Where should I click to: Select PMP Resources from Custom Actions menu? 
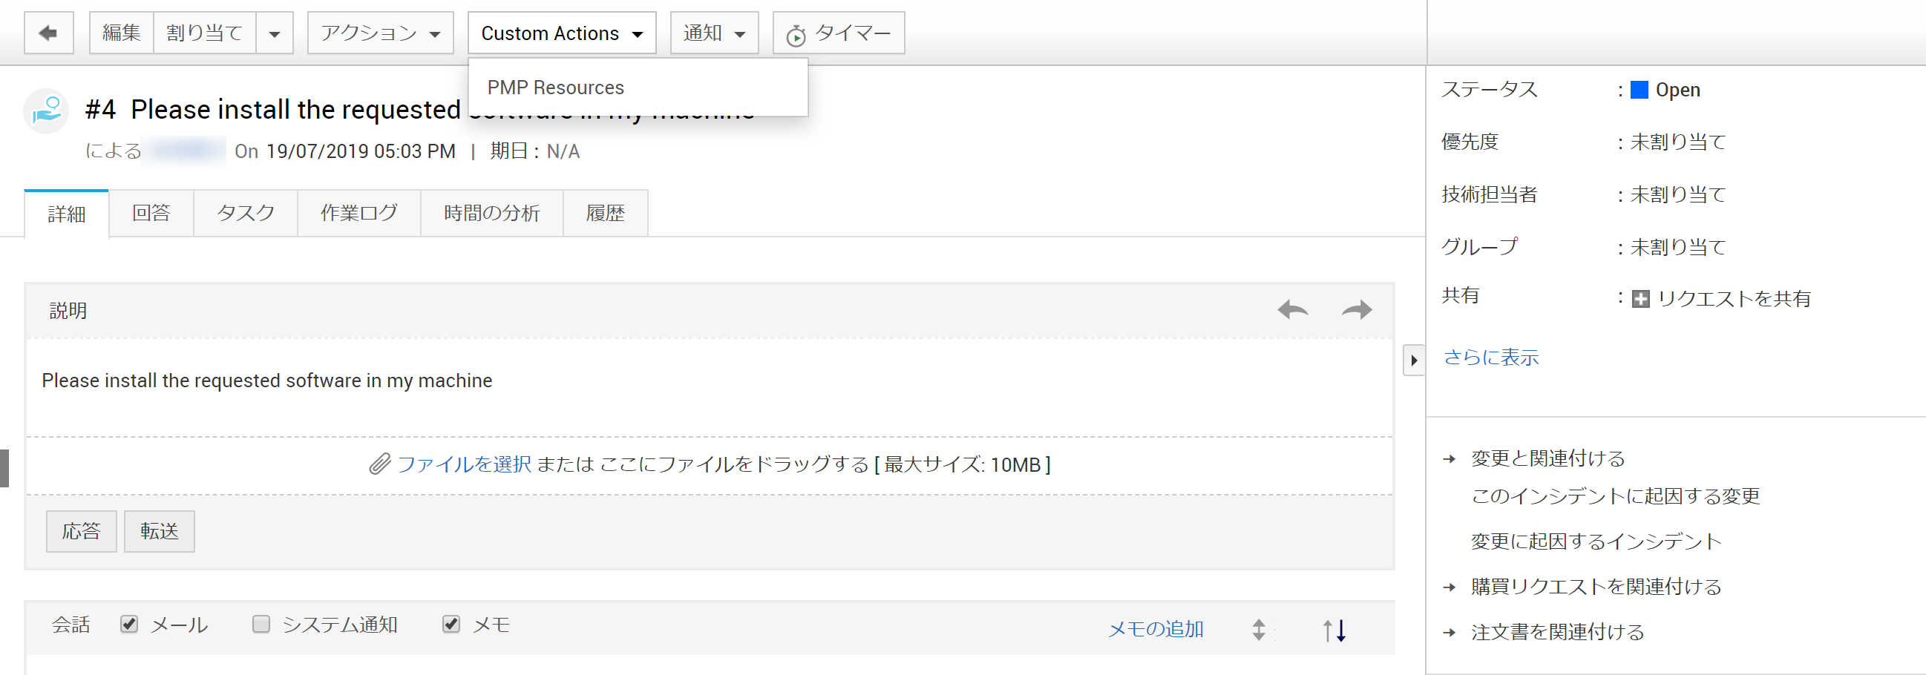click(555, 88)
